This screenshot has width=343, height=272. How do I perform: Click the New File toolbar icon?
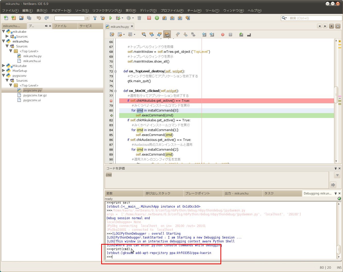[x=6, y=18]
